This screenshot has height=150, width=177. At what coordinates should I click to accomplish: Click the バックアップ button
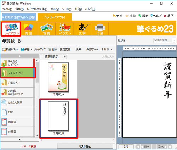click(x=40, y=49)
